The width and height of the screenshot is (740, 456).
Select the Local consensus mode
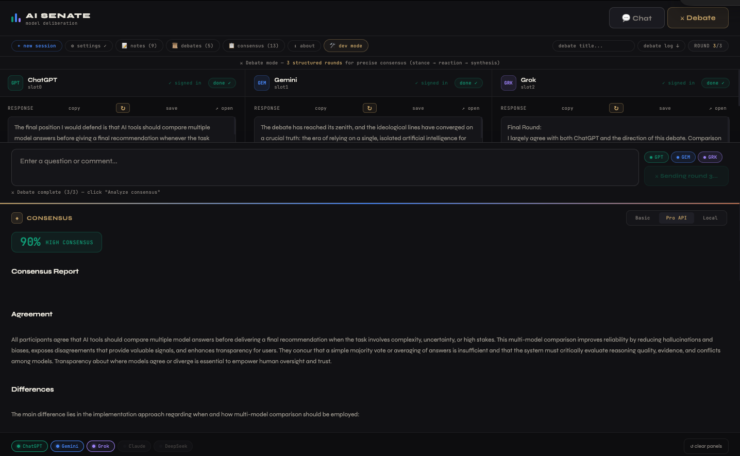click(710, 218)
